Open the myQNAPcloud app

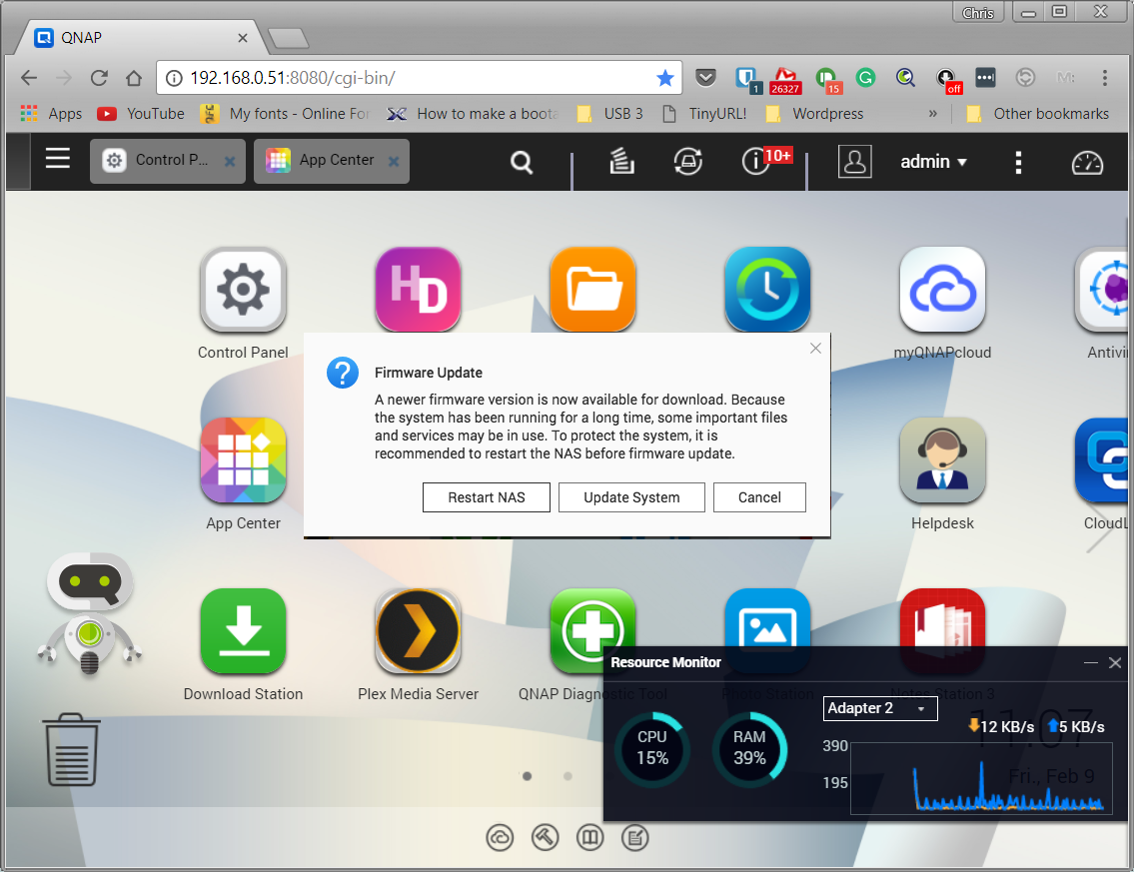click(x=942, y=290)
